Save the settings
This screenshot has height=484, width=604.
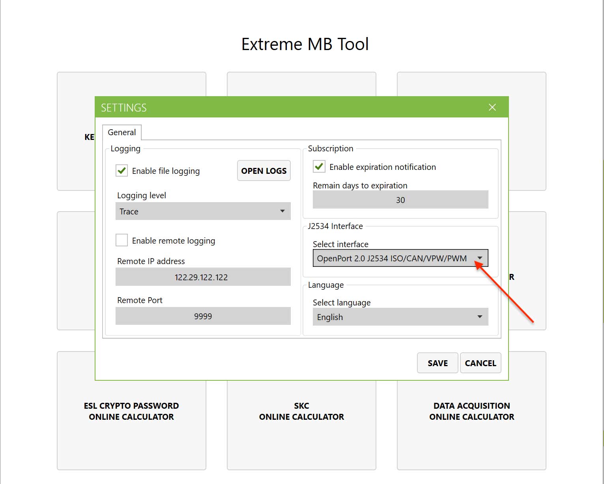[437, 363]
